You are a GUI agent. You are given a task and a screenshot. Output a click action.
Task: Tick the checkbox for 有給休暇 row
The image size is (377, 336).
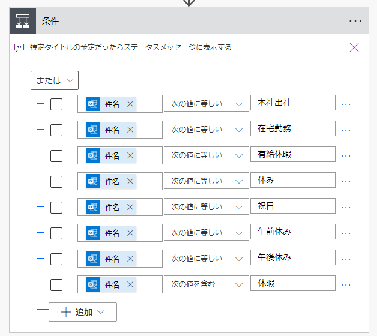(x=56, y=155)
